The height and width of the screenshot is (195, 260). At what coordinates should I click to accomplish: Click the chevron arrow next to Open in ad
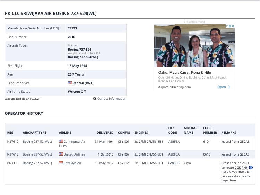229,87
